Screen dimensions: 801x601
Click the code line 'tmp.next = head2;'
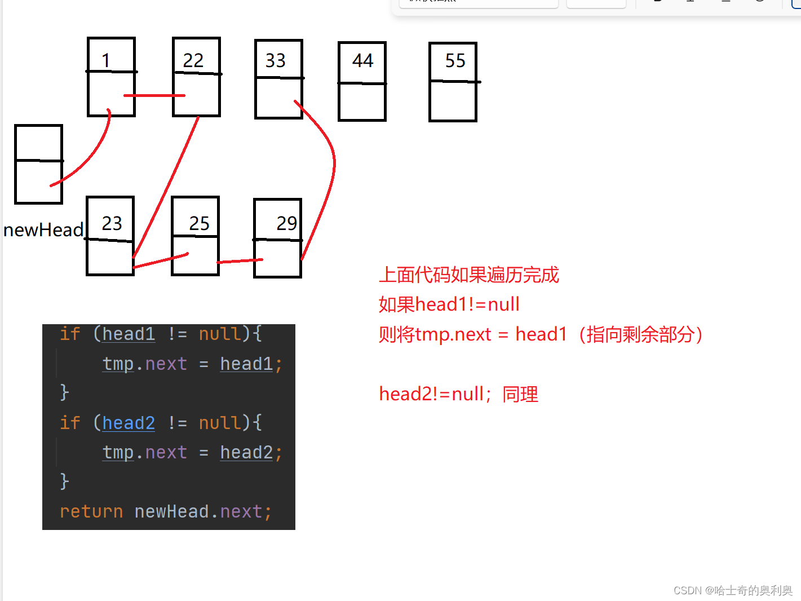(x=192, y=452)
